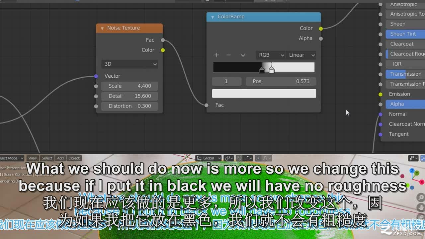Open the Linear interpolation dropdown
Screen dimensions: 425x239
click(301, 55)
